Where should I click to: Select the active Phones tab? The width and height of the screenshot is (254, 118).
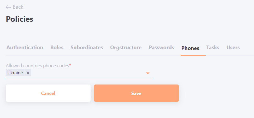click(190, 48)
